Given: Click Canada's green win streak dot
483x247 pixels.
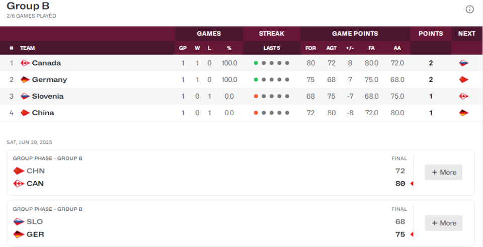Looking at the screenshot, I should [256, 63].
